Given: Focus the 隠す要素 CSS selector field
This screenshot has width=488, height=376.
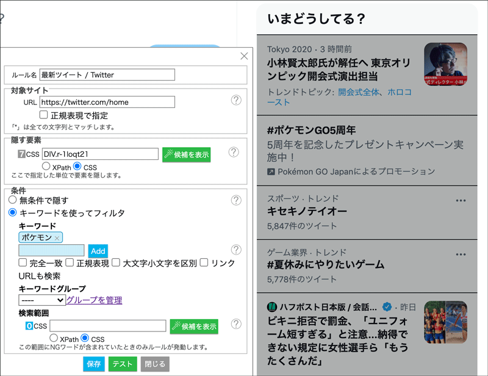Looking at the screenshot, I should (x=100, y=154).
